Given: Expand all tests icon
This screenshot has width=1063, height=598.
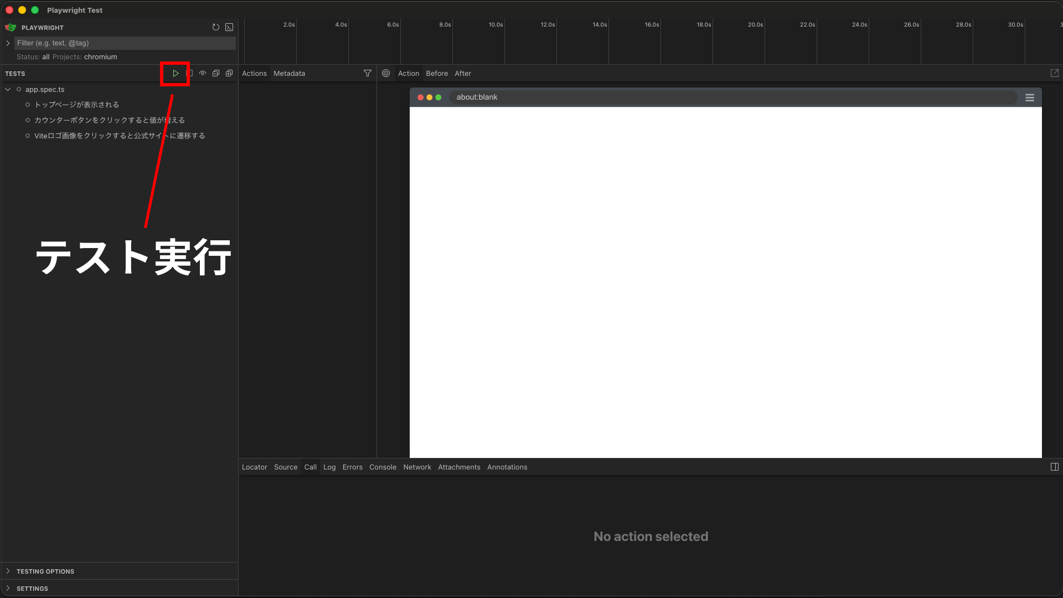Looking at the screenshot, I should click(x=229, y=73).
